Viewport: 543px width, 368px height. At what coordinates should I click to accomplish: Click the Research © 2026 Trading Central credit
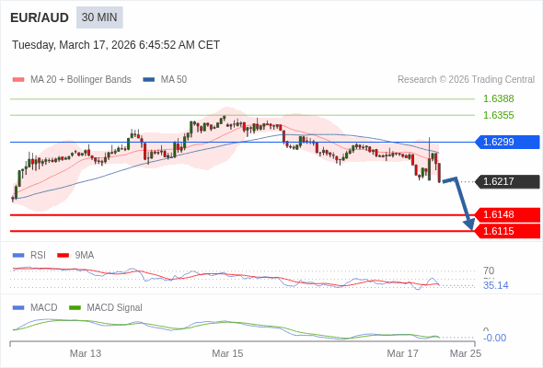(x=466, y=80)
